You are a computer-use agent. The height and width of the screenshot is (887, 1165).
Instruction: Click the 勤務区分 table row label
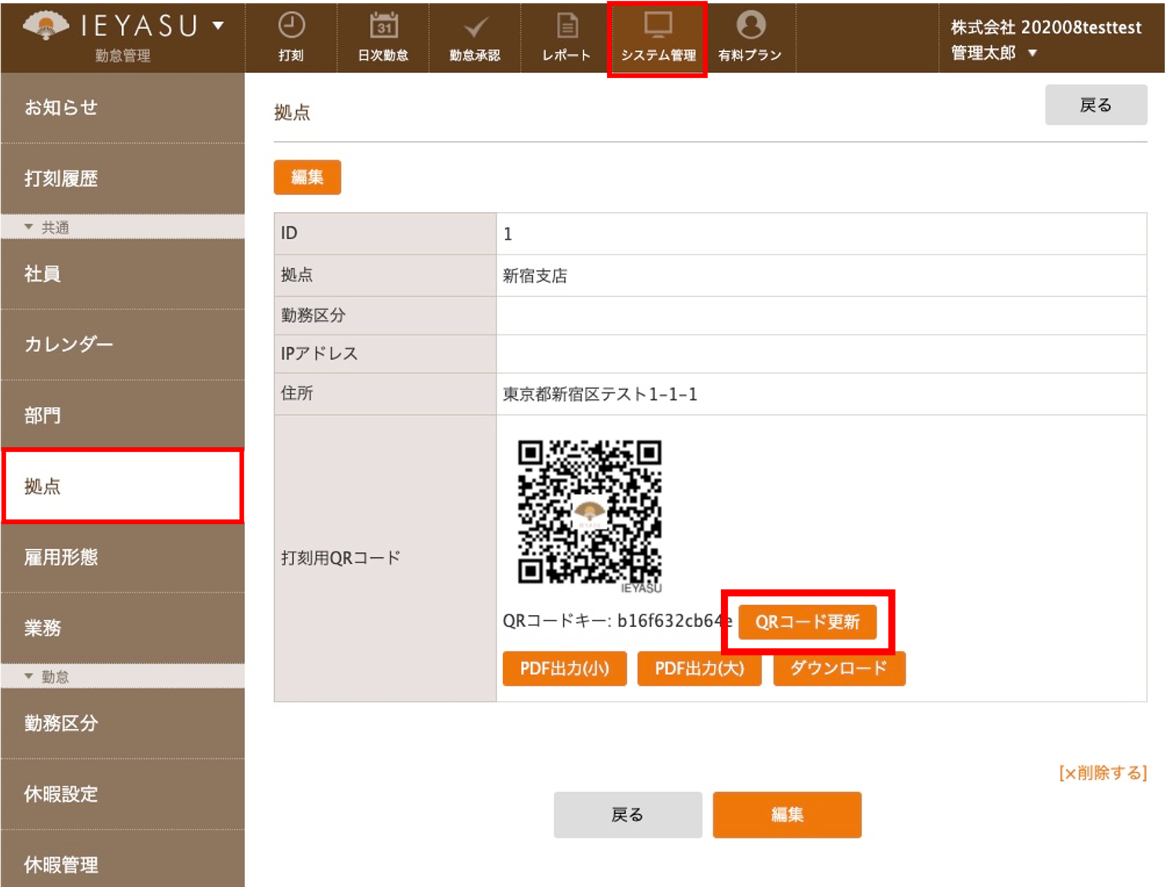[313, 315]
